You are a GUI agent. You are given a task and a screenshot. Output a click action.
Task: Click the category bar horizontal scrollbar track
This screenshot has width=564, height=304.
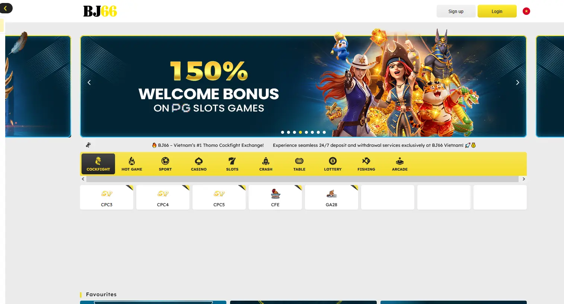[302, 179]
